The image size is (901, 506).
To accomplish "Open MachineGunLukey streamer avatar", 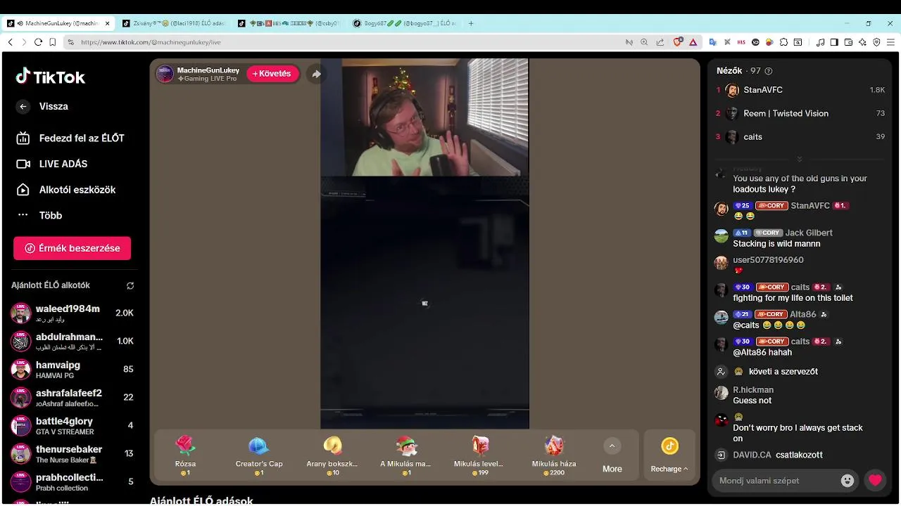I will click(x=165, y=74).
